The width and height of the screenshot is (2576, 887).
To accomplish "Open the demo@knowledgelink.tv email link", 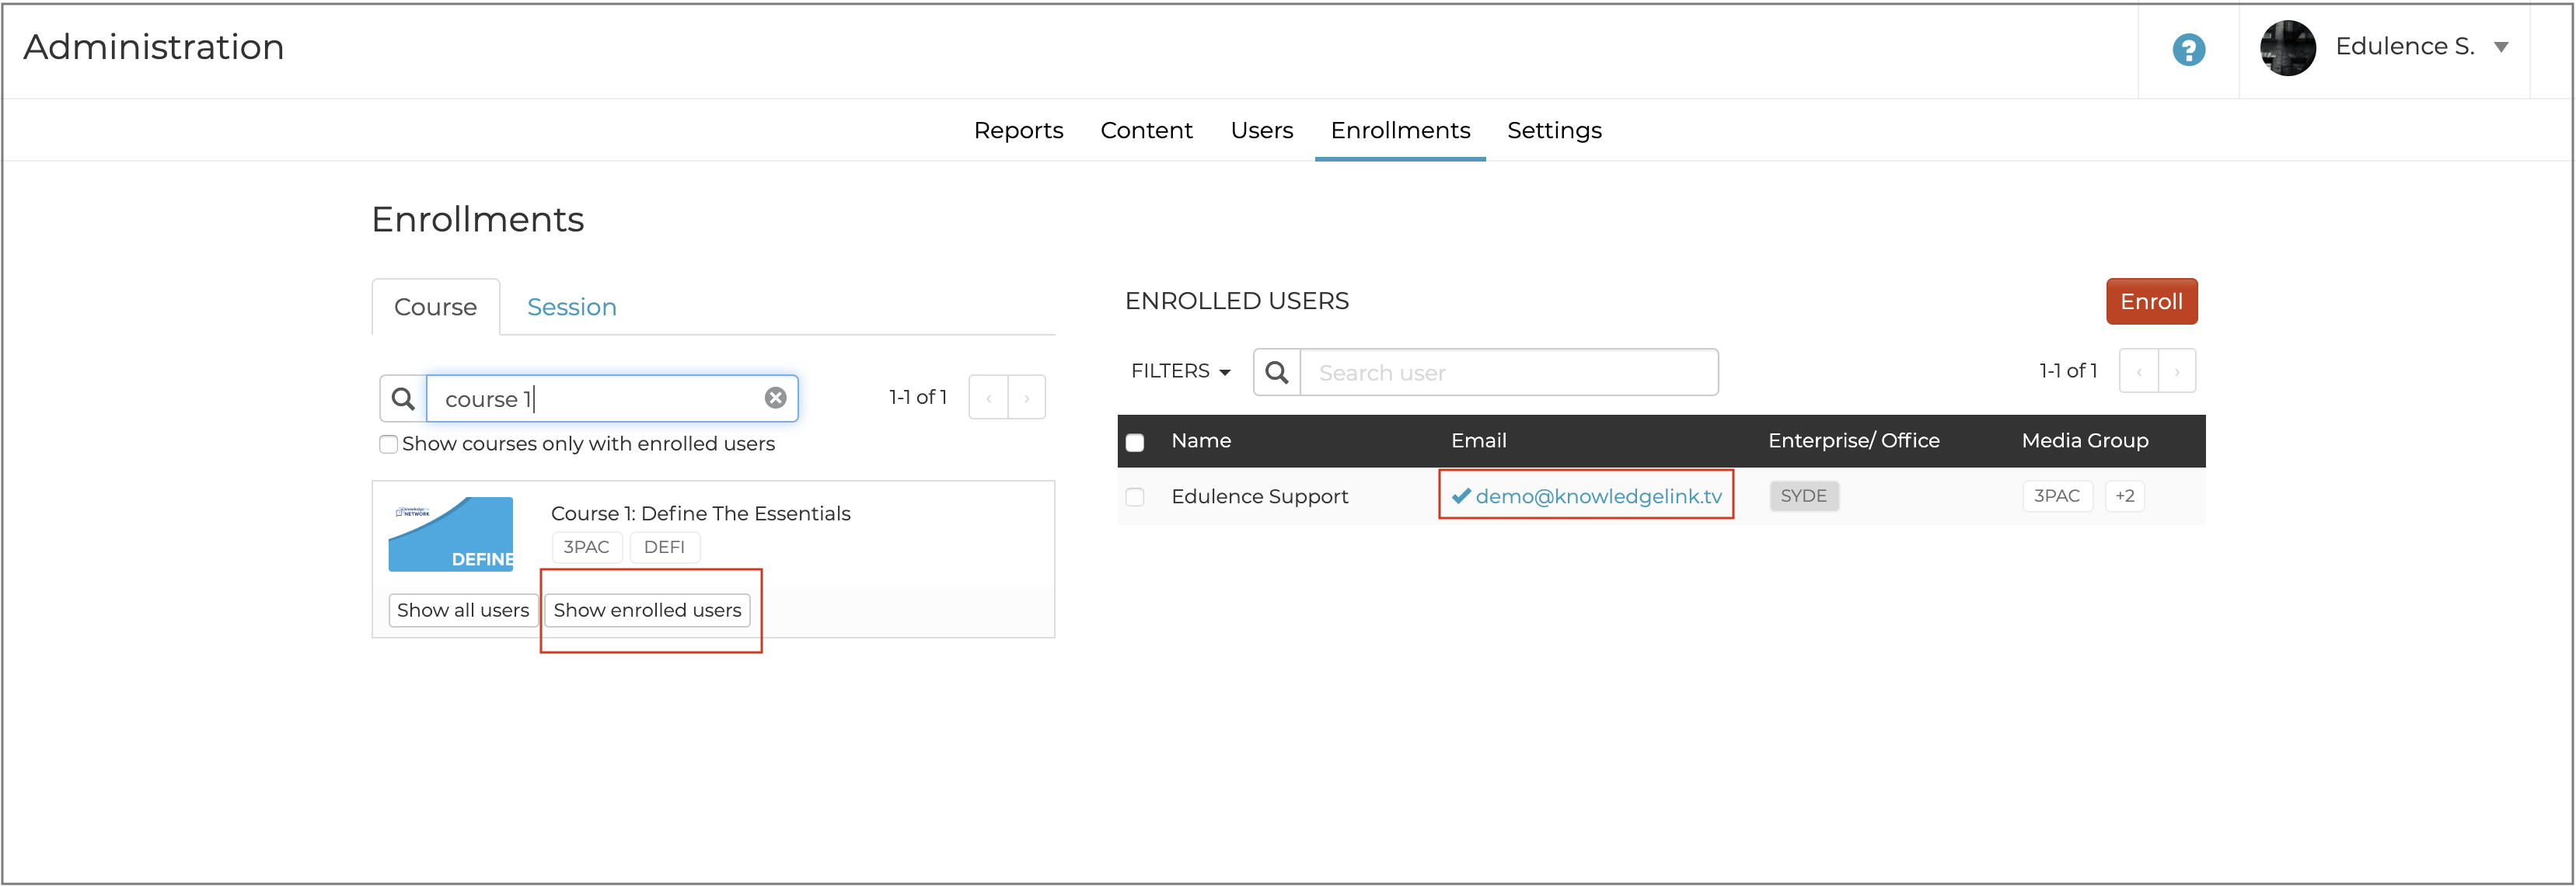I will coord(1605,495).
